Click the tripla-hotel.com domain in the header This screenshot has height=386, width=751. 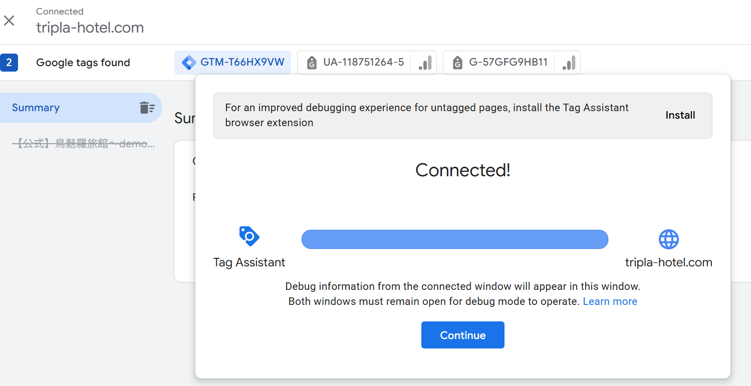tap(90, 28)
